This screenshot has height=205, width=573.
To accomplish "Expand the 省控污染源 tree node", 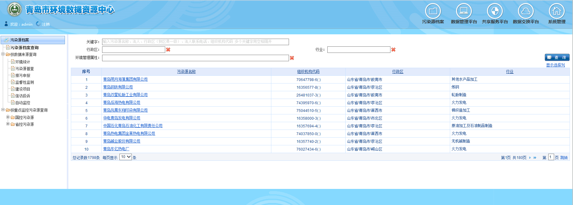I will click(8, 124).
